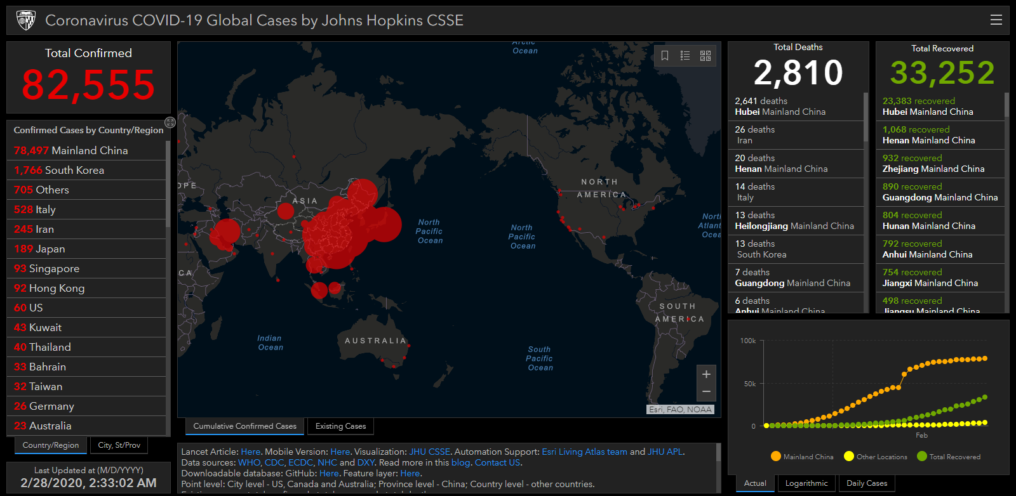Select the "1,766 South Korea" row
This screenshot has height=496, width=1016.
[x=86, y=171]
